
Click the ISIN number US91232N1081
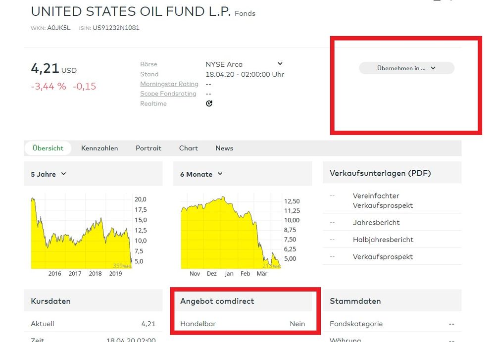tap(116, 28)
